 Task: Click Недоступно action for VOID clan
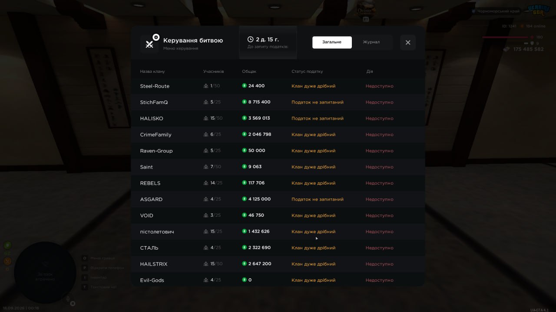[x=379, y=215]
